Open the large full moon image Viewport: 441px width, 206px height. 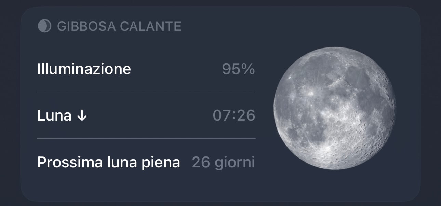pos(335,108)
